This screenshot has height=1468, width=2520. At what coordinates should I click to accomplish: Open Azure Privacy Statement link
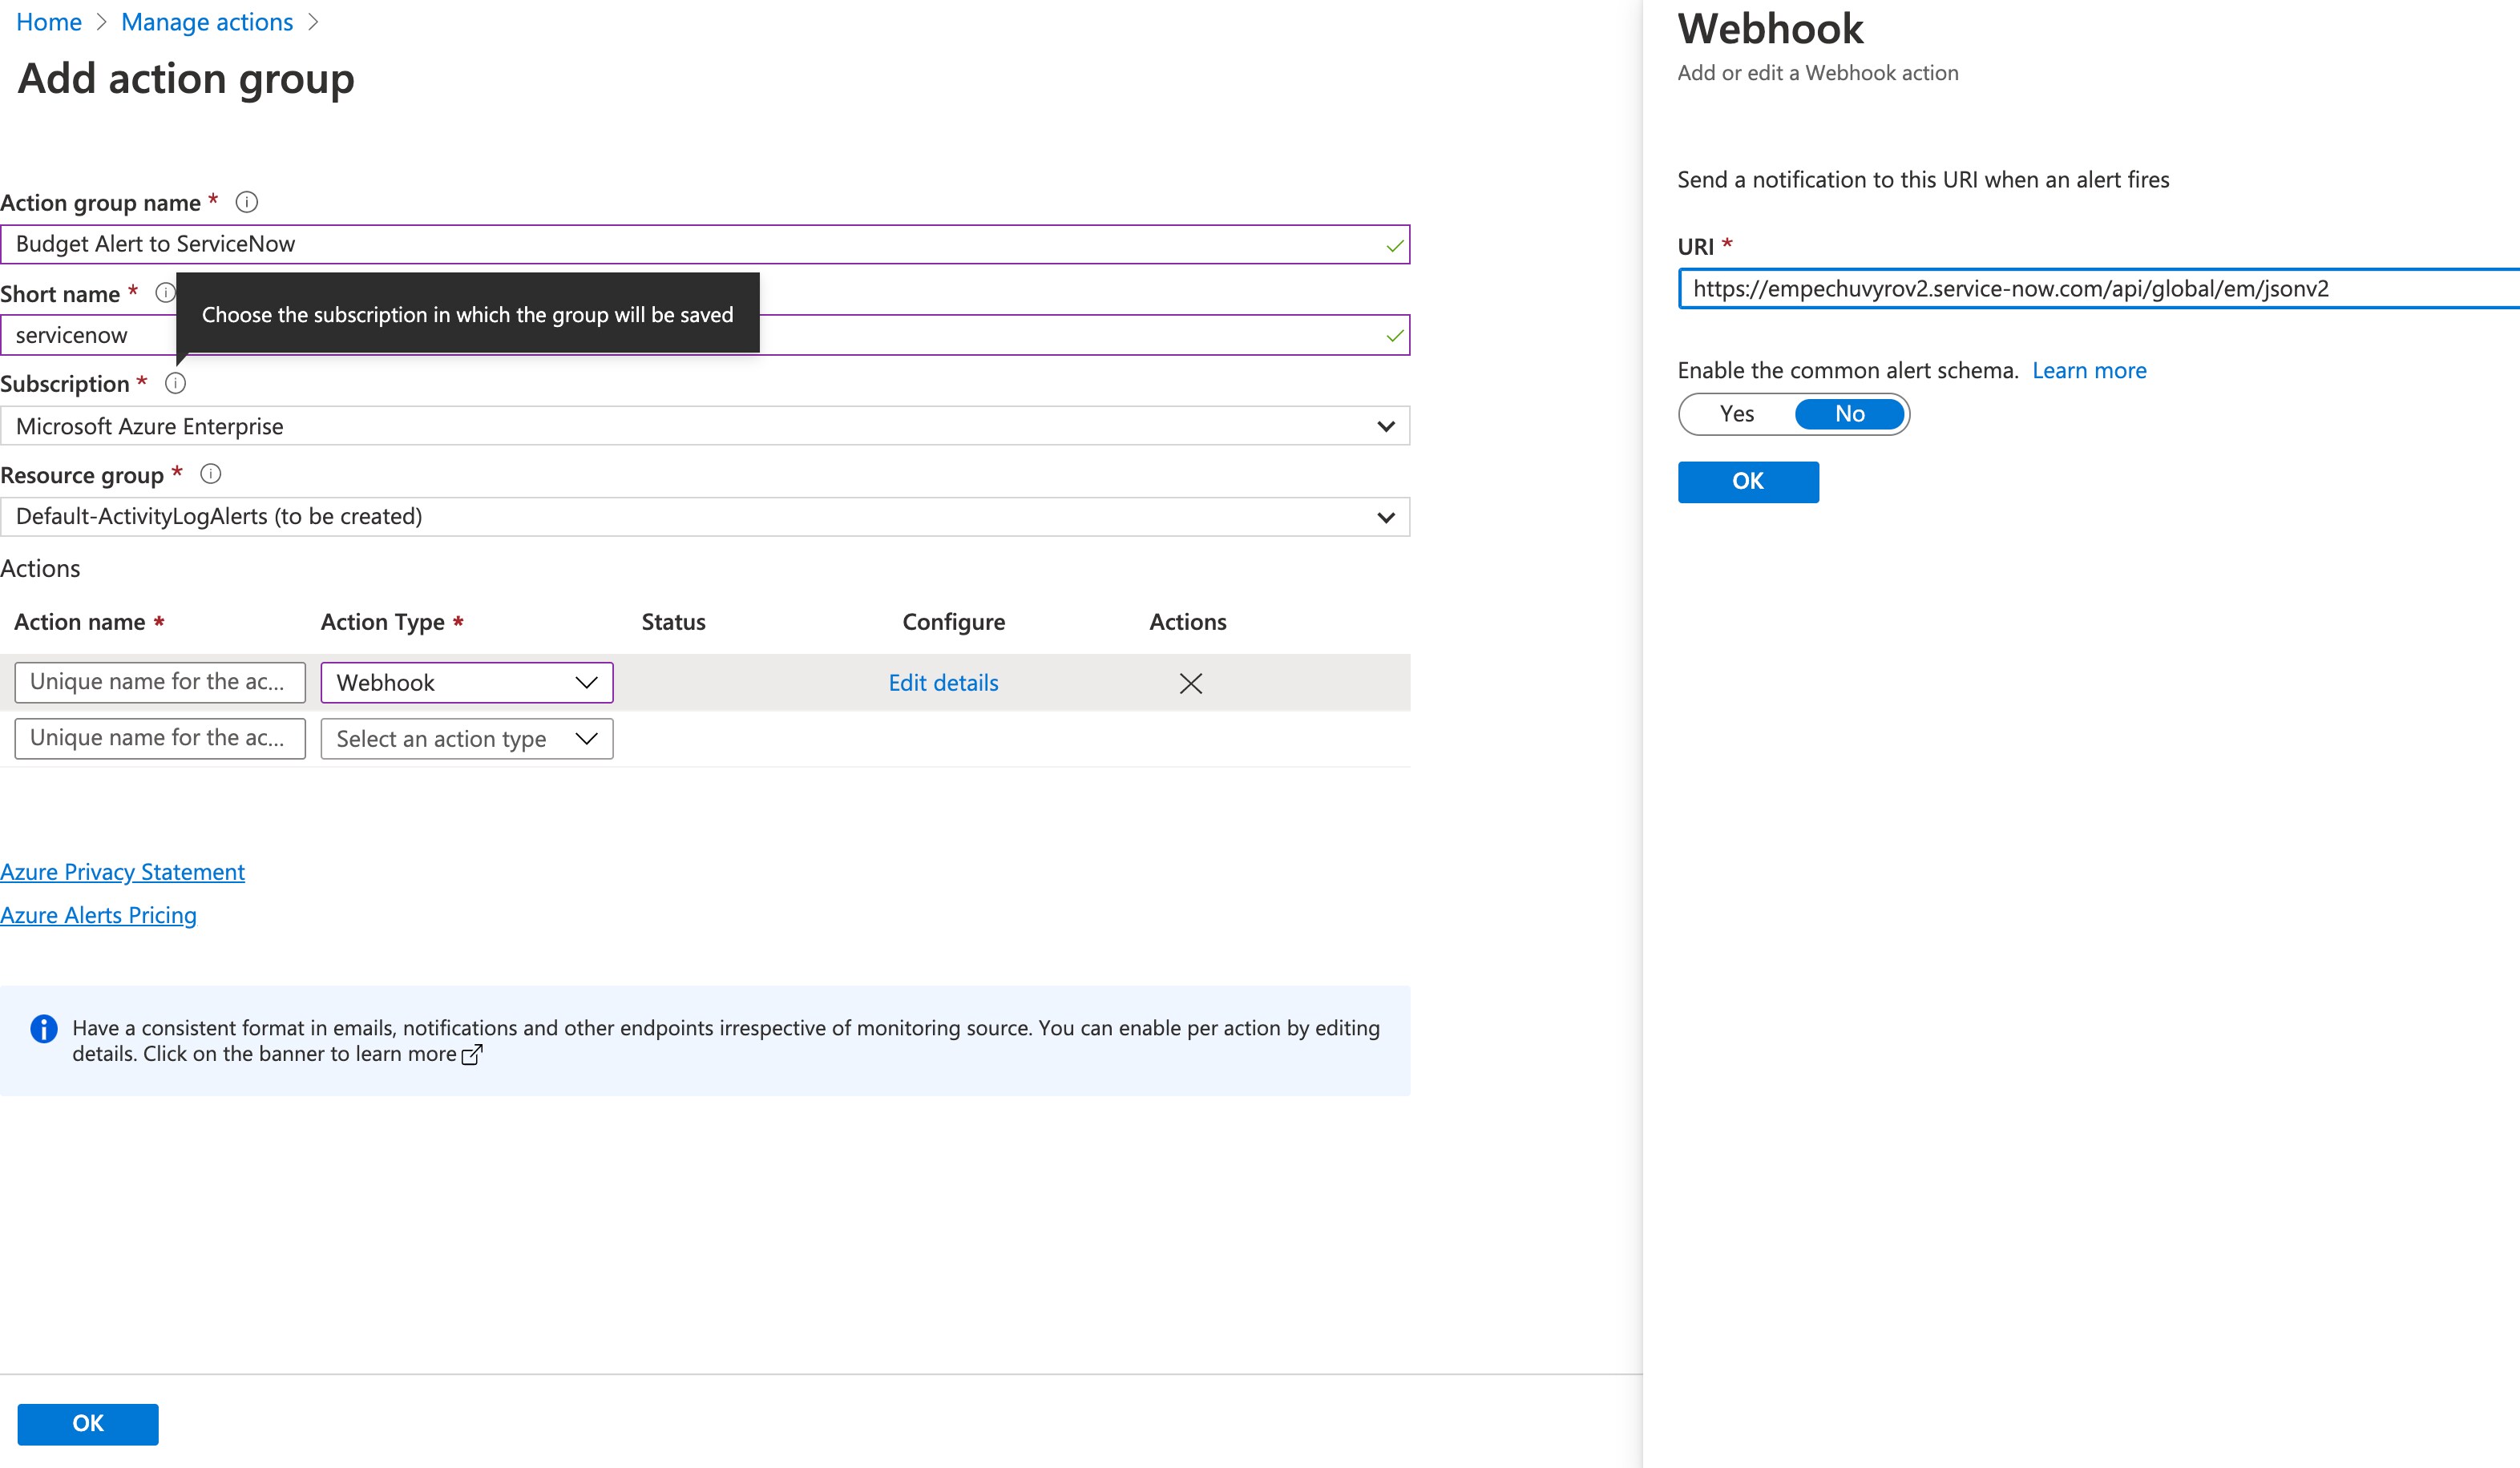(122, 872)
